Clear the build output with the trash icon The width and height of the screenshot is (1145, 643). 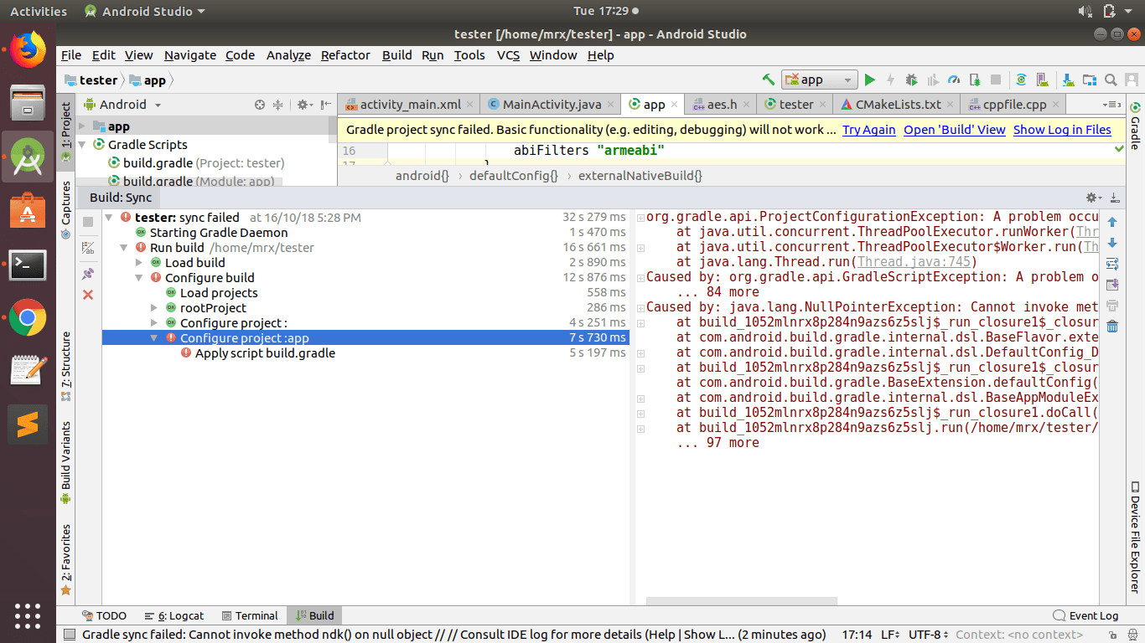(x=1114, y=326)
